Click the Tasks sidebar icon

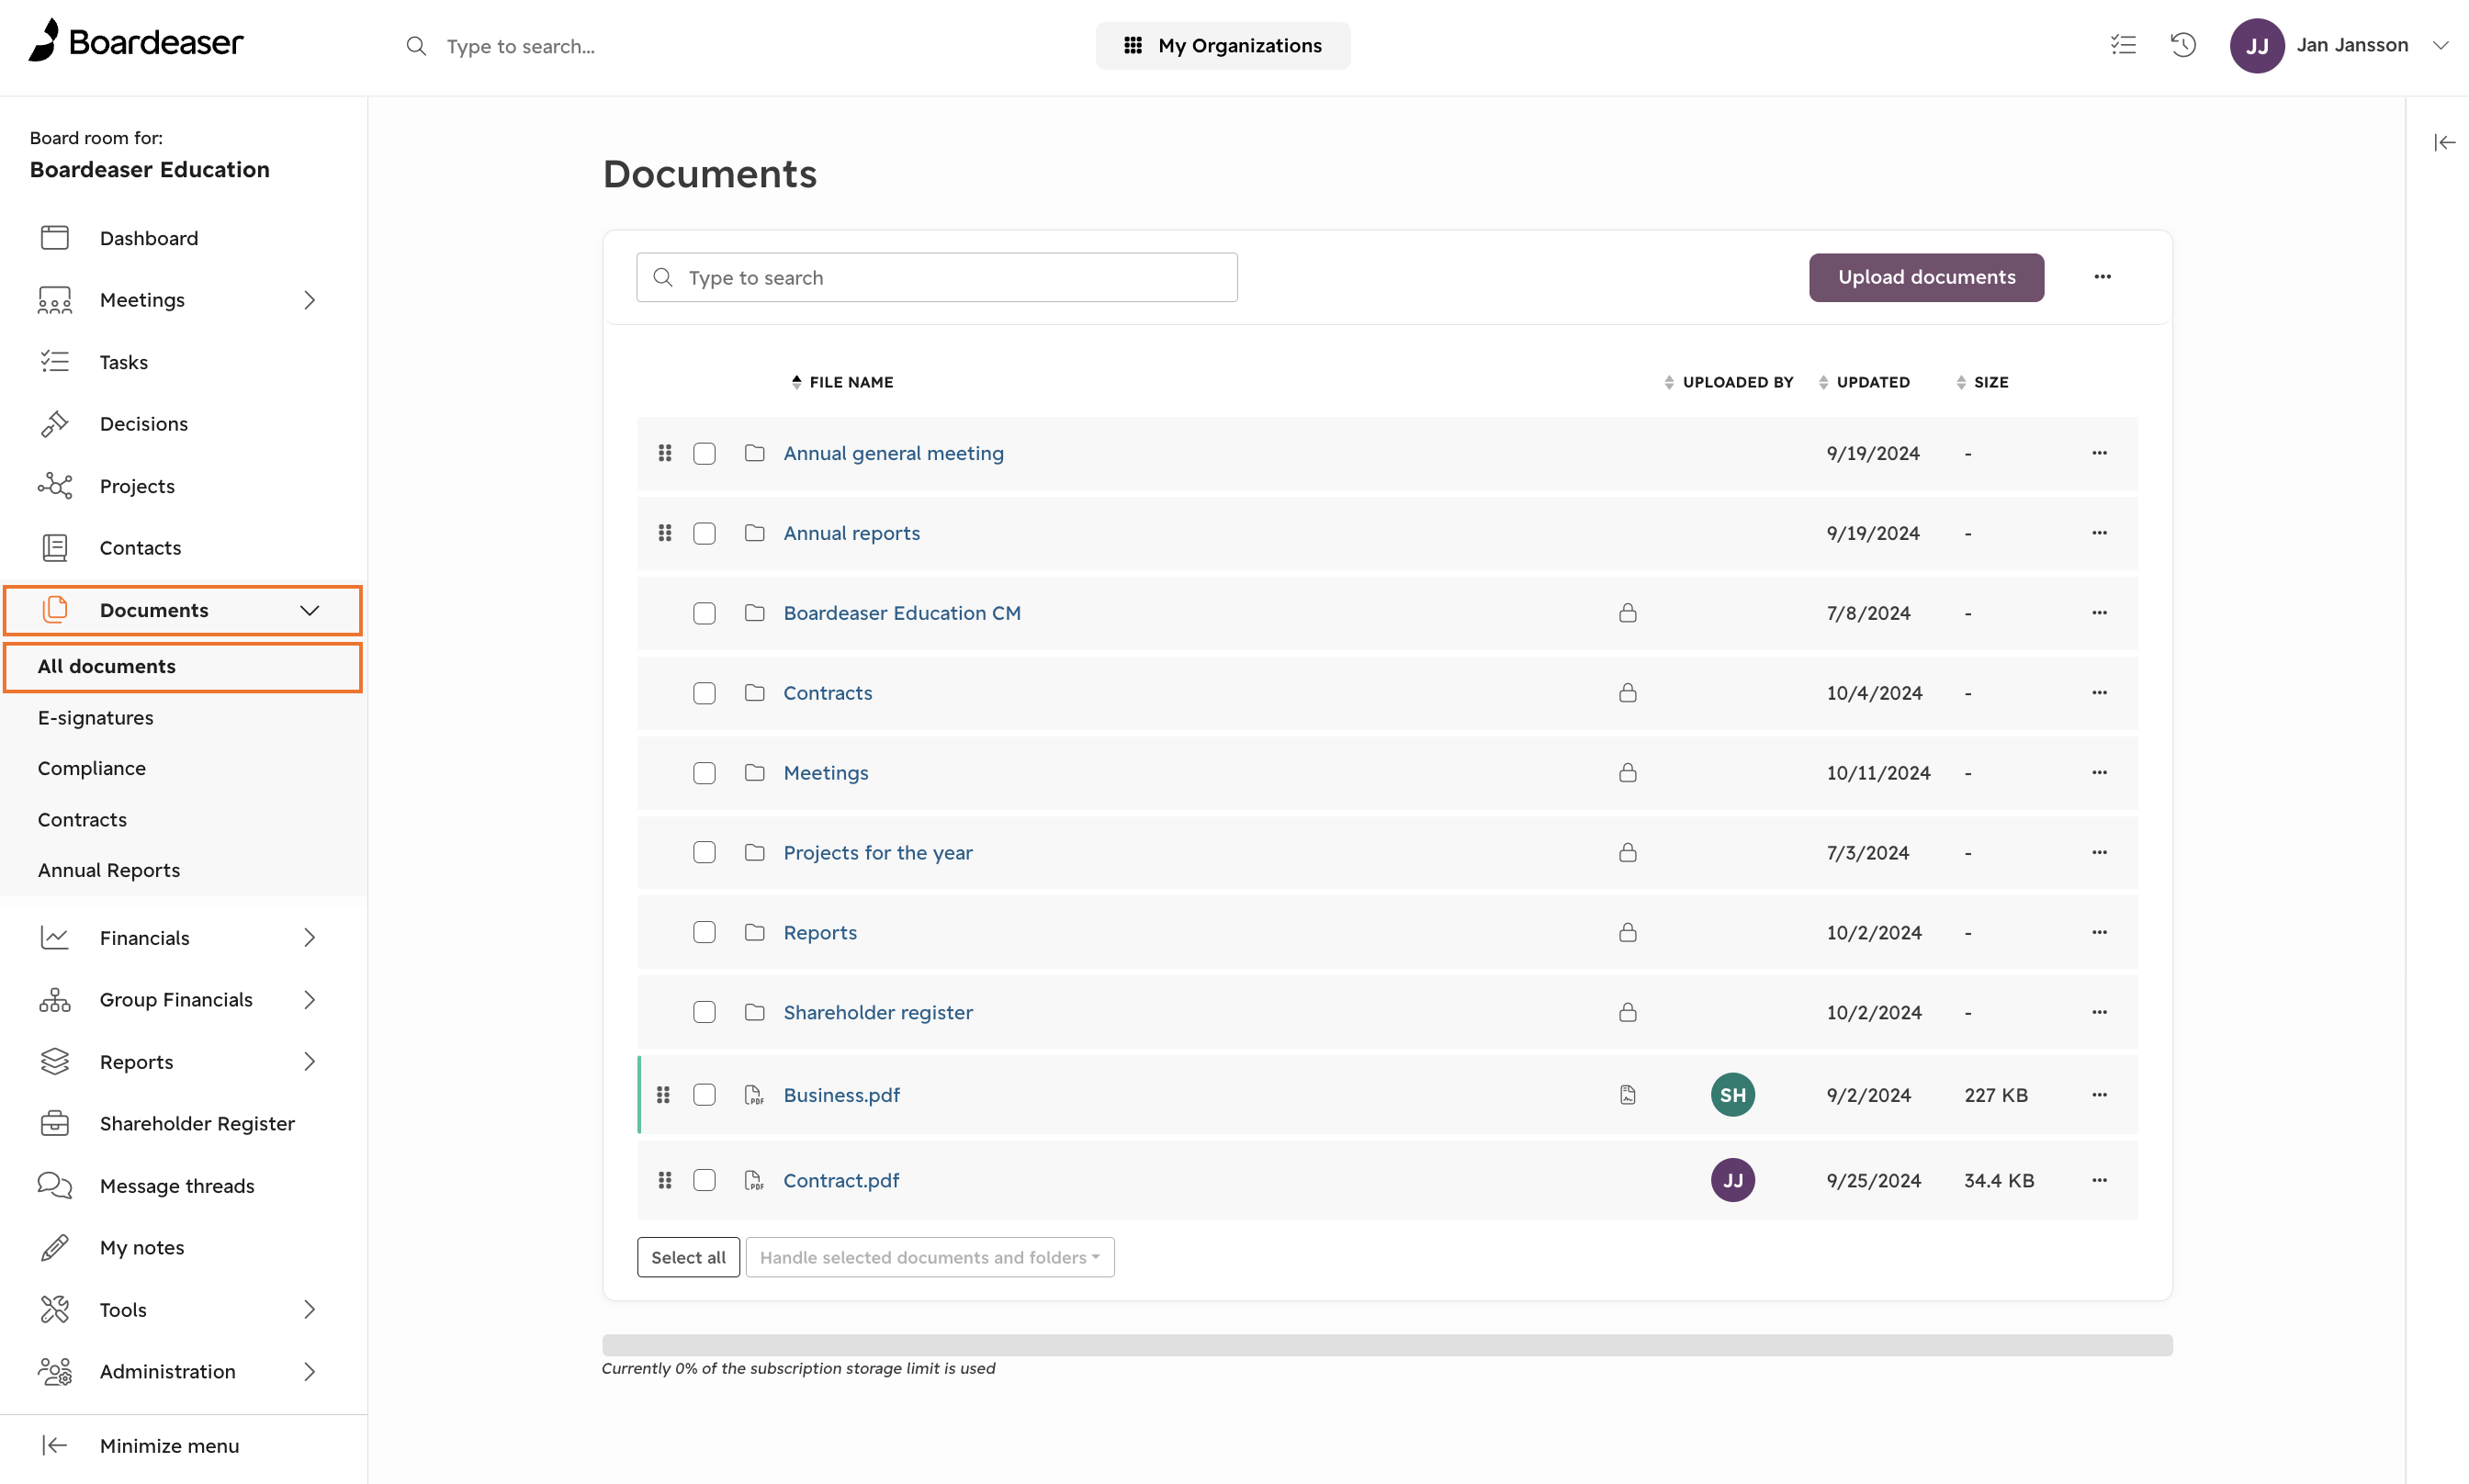55,362
